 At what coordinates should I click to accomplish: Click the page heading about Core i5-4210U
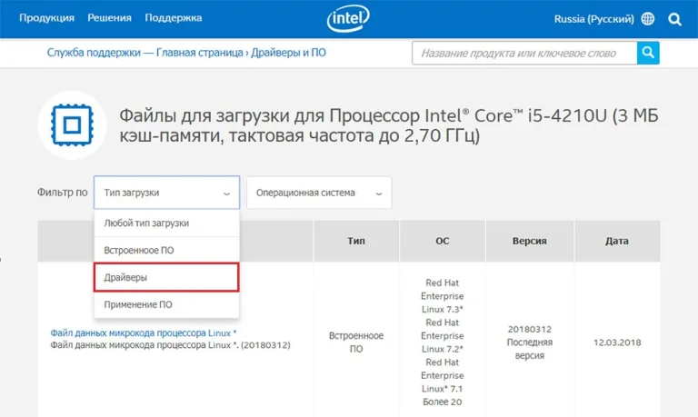389,125
